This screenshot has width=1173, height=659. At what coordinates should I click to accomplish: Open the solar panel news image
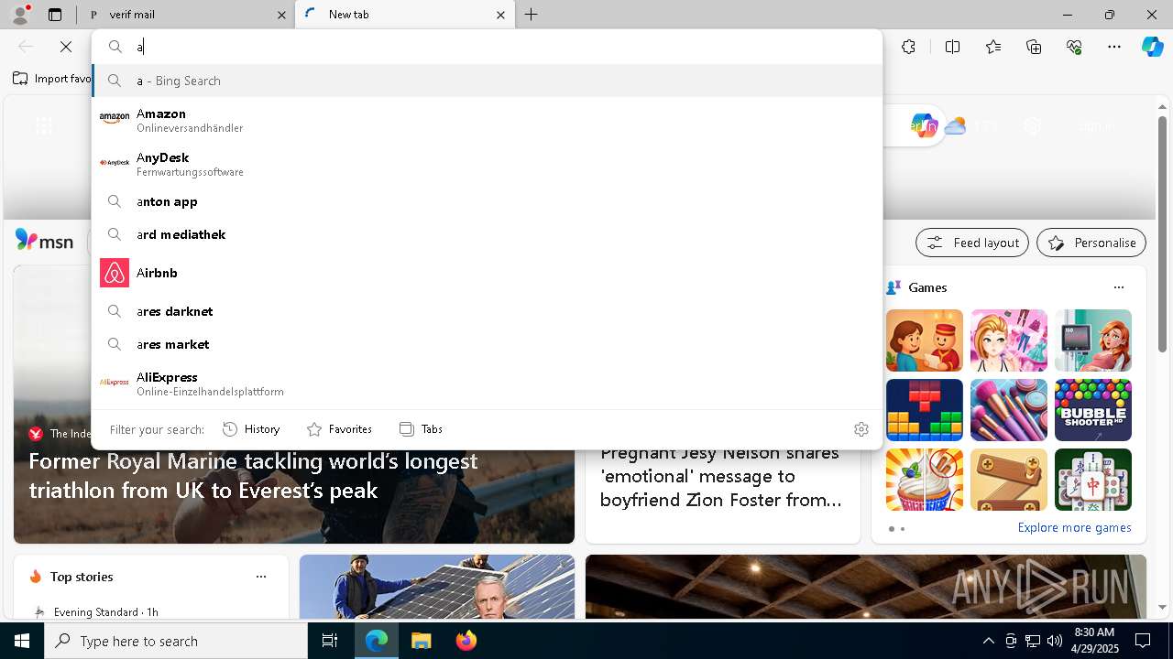point(437,587)
